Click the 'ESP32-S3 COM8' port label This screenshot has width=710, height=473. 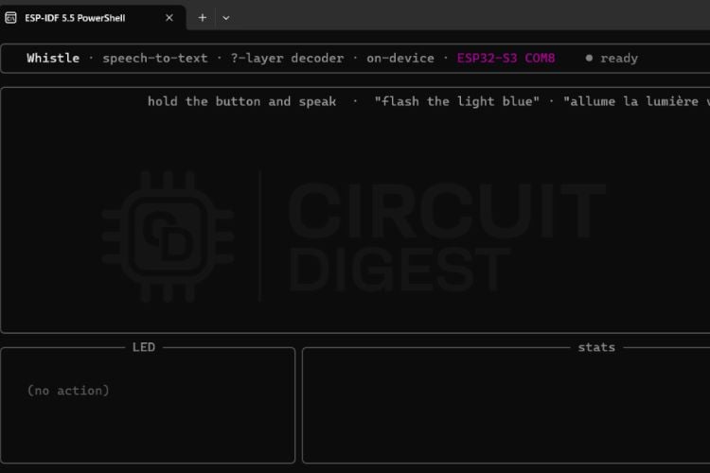[506, 59]
